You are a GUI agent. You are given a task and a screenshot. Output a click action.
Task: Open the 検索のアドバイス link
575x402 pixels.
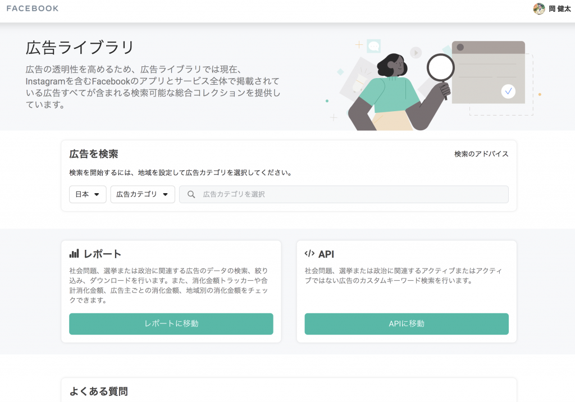[x=481, y=154]
